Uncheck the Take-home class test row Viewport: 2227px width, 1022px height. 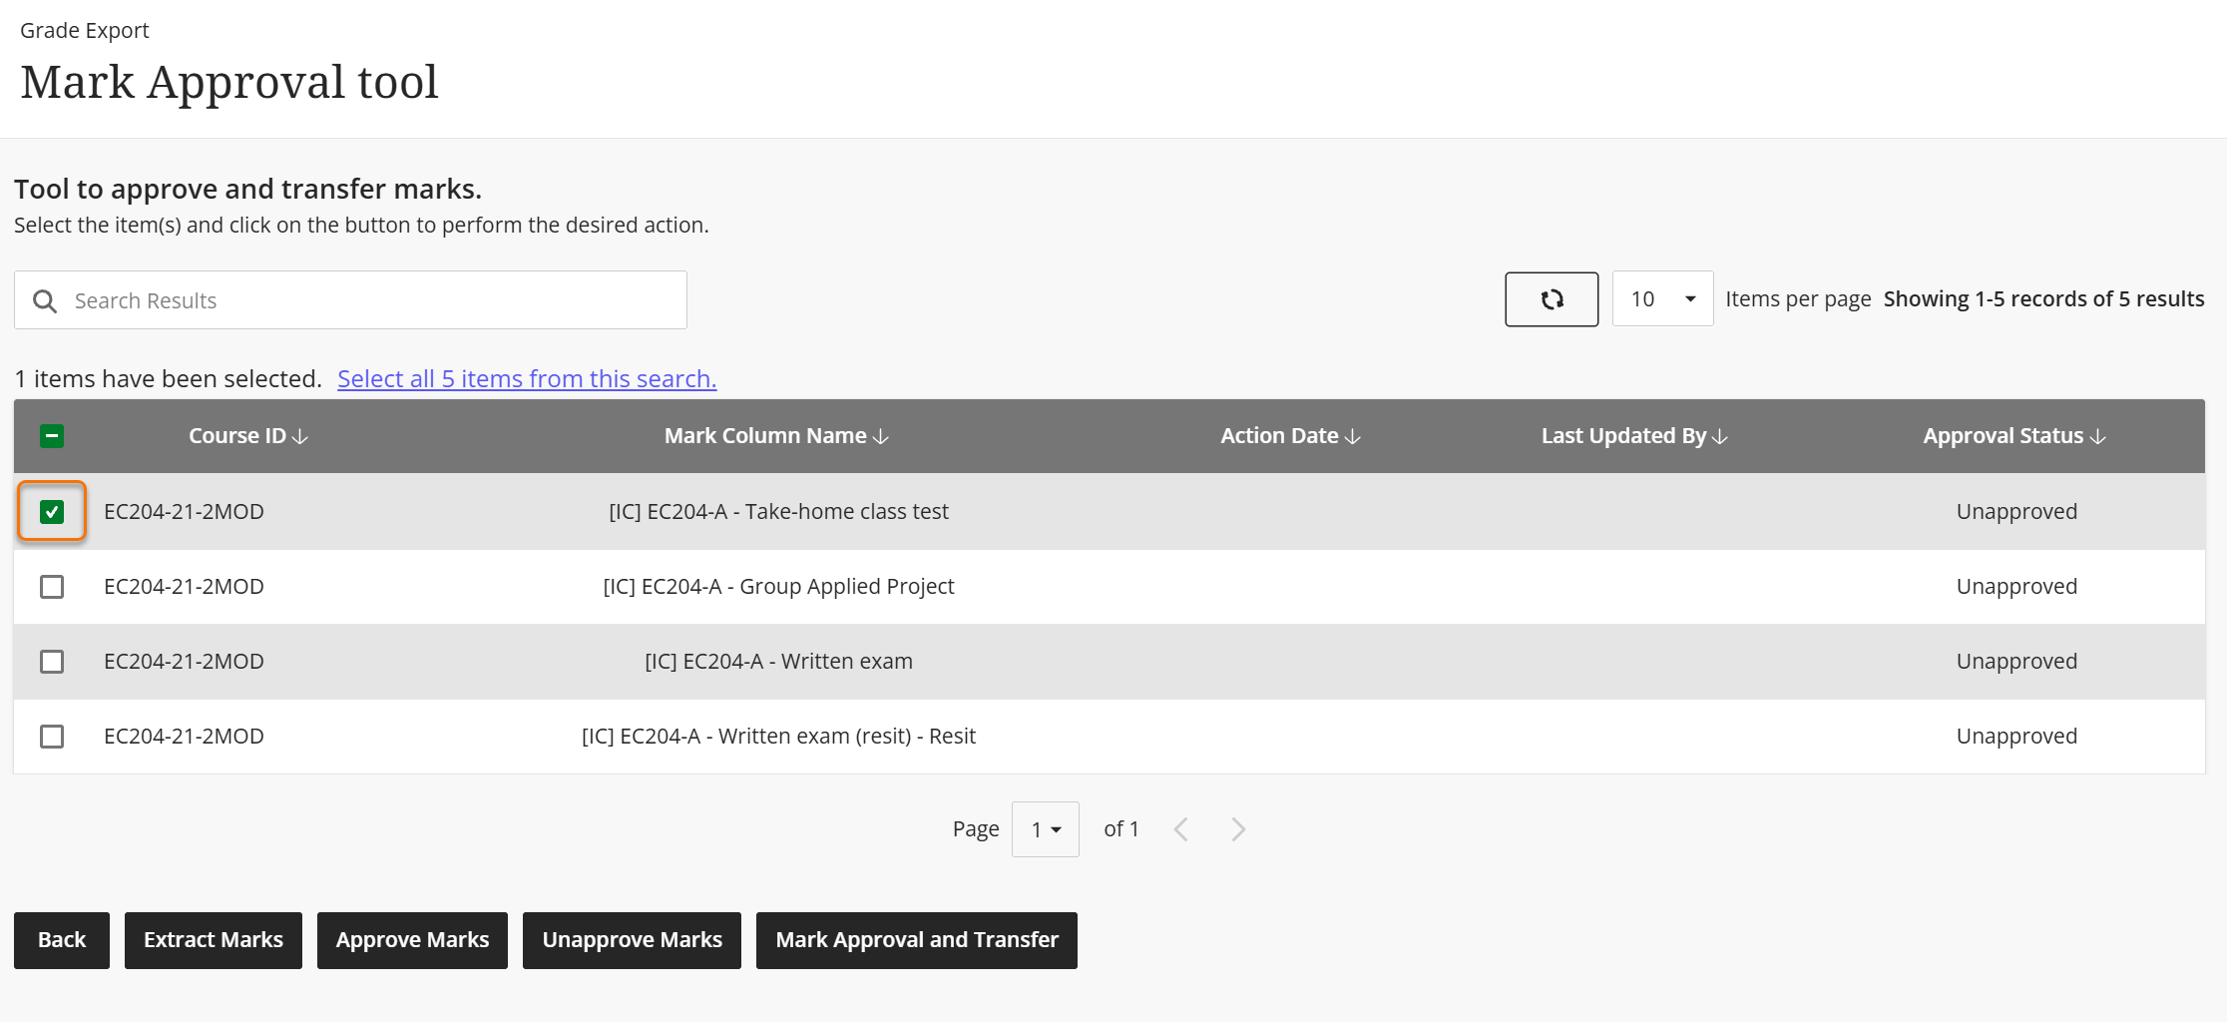(x=52, y=512)
